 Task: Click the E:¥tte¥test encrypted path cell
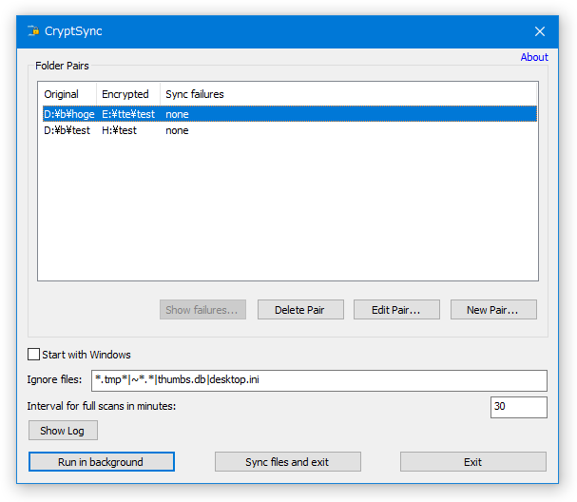[128, 114]
